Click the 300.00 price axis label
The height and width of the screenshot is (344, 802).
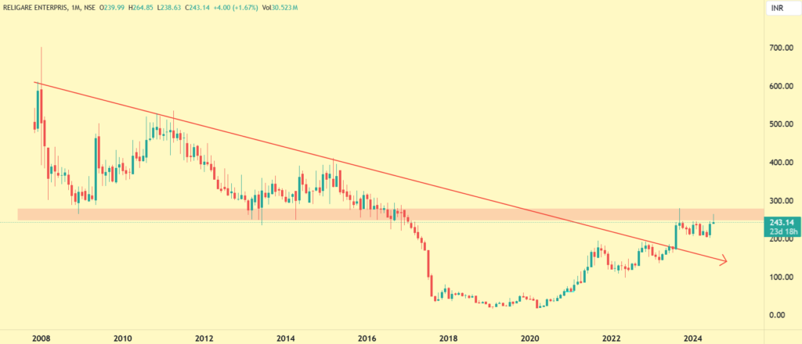[x=781, y=201]
